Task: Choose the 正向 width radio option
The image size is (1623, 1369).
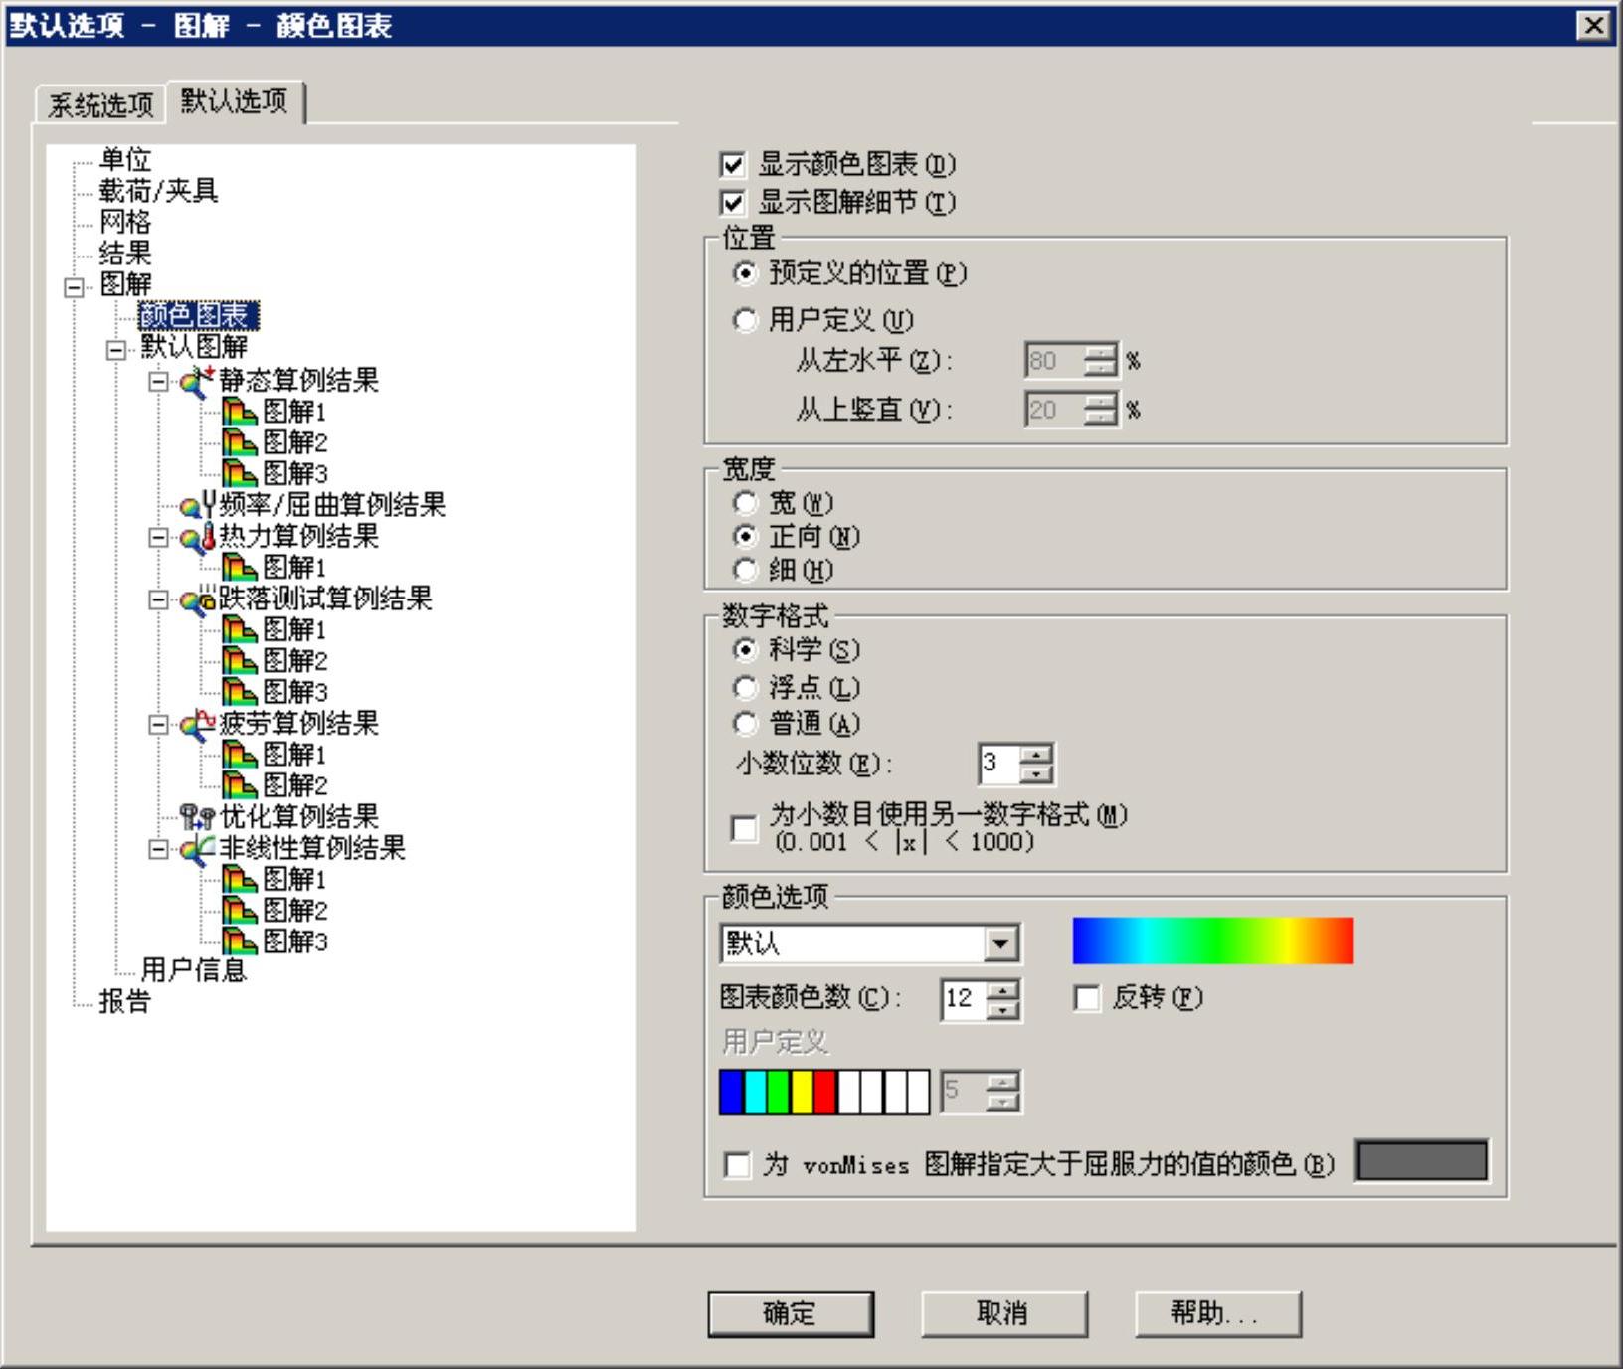Action: coord(744,537)
